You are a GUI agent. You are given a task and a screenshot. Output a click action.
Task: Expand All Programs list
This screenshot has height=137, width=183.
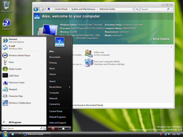(x=24, y=122)
